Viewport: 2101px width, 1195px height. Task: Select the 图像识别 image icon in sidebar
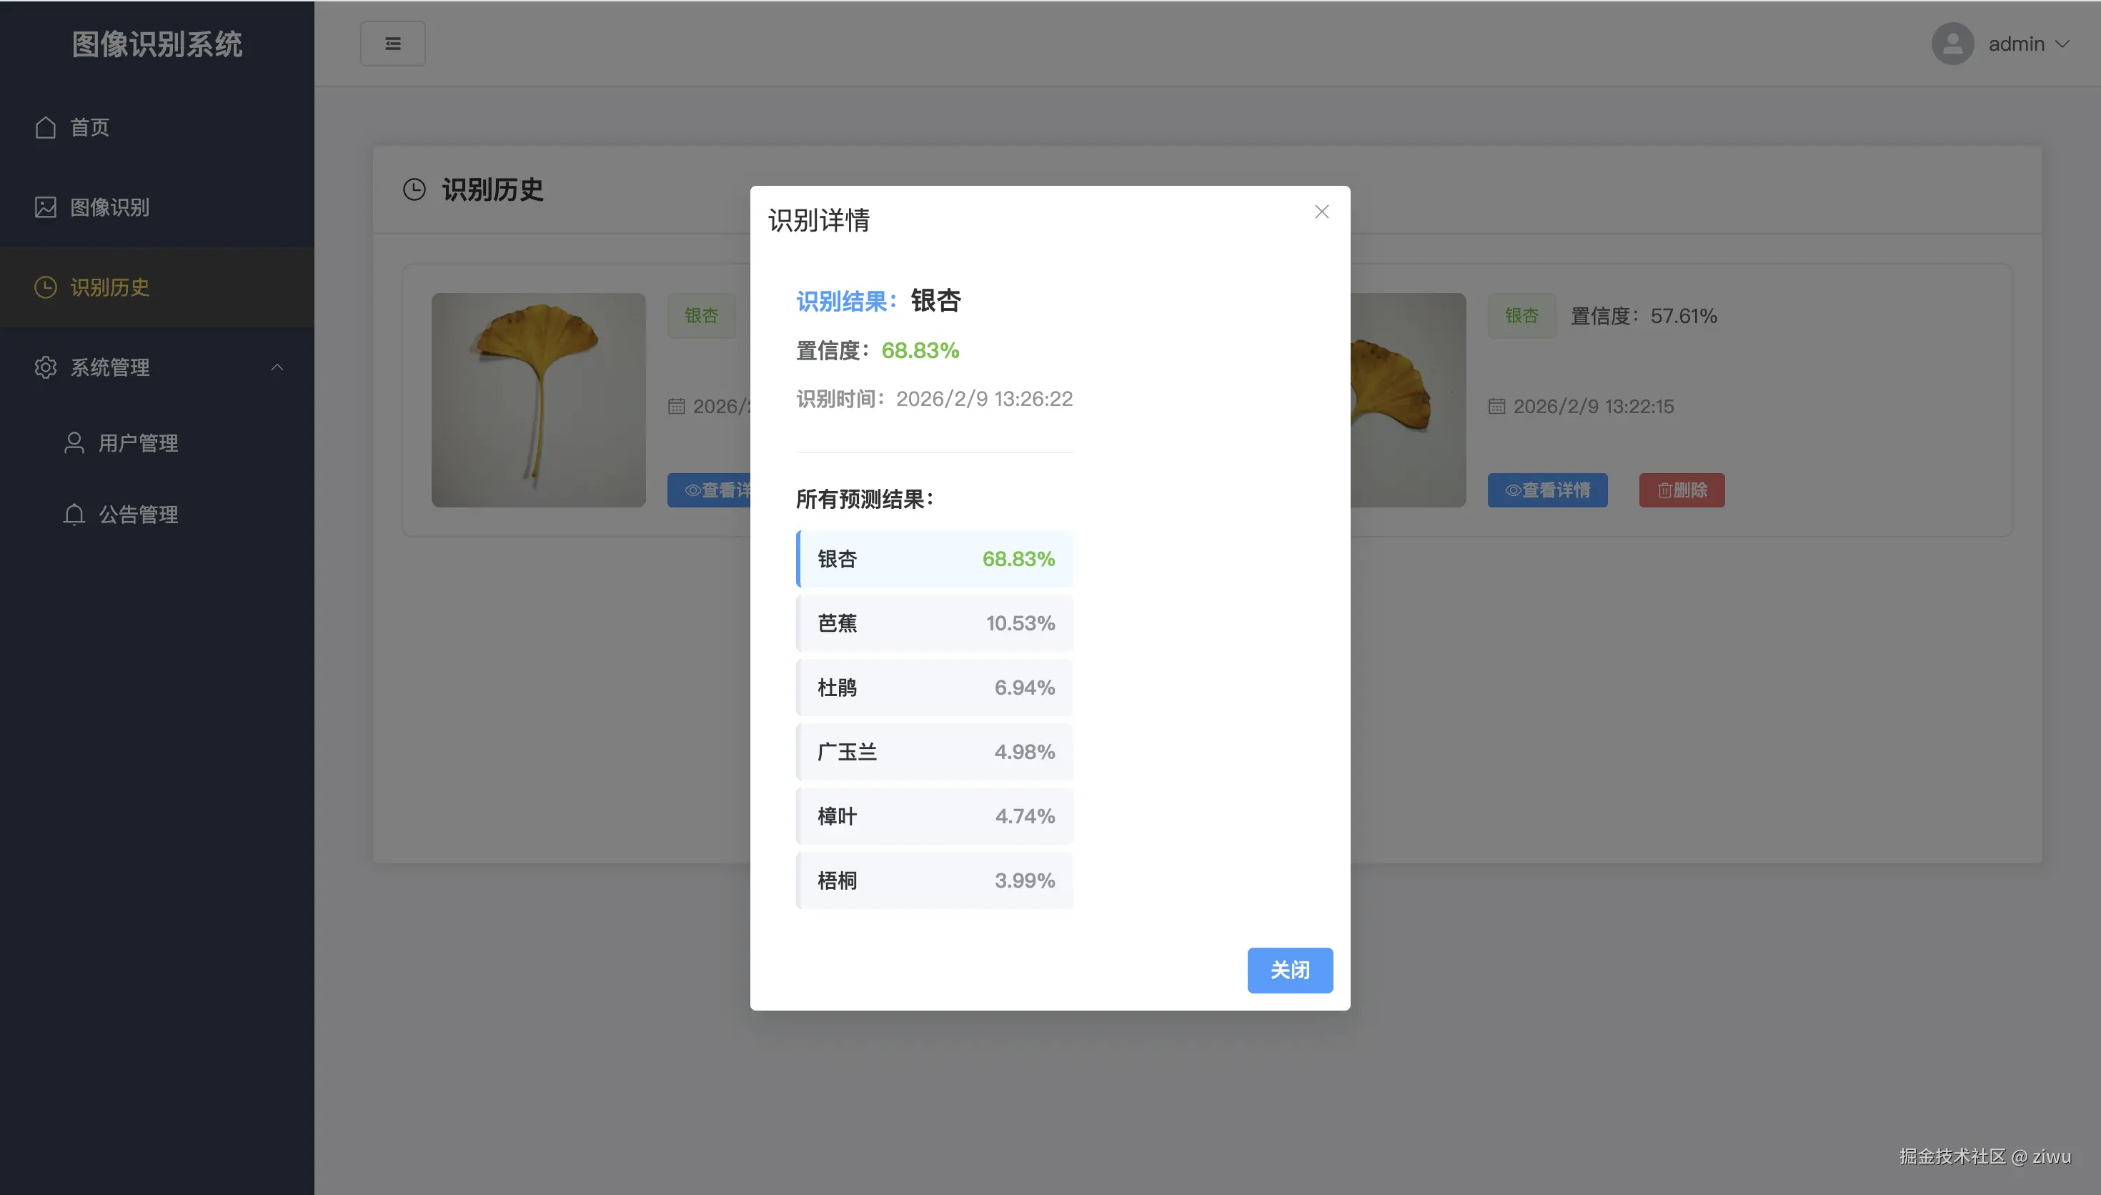(45, 208)
